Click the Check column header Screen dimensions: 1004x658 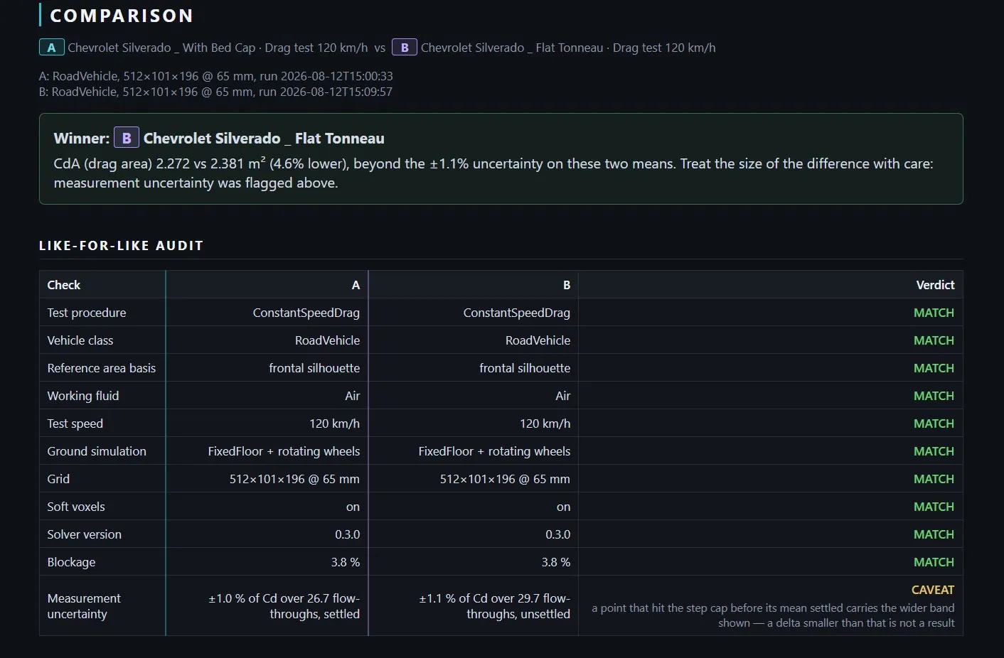[64, 285]
